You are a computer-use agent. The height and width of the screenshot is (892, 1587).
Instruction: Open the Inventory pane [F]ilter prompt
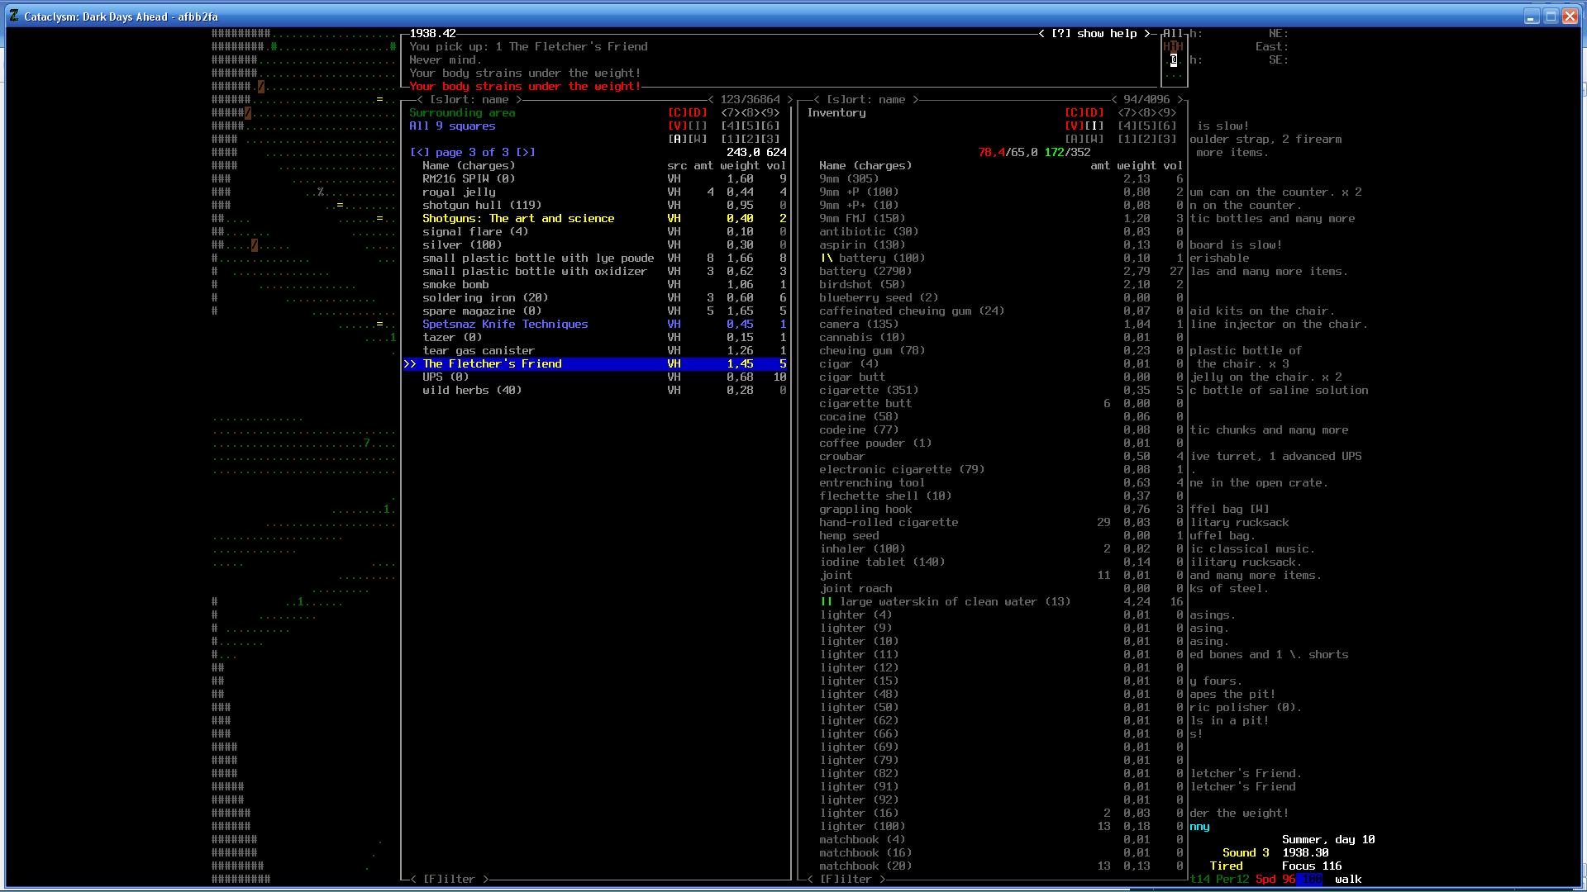pos(846,880)
